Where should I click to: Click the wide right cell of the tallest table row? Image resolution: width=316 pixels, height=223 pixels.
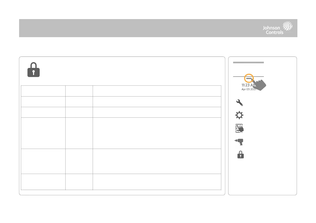[157, 133]
